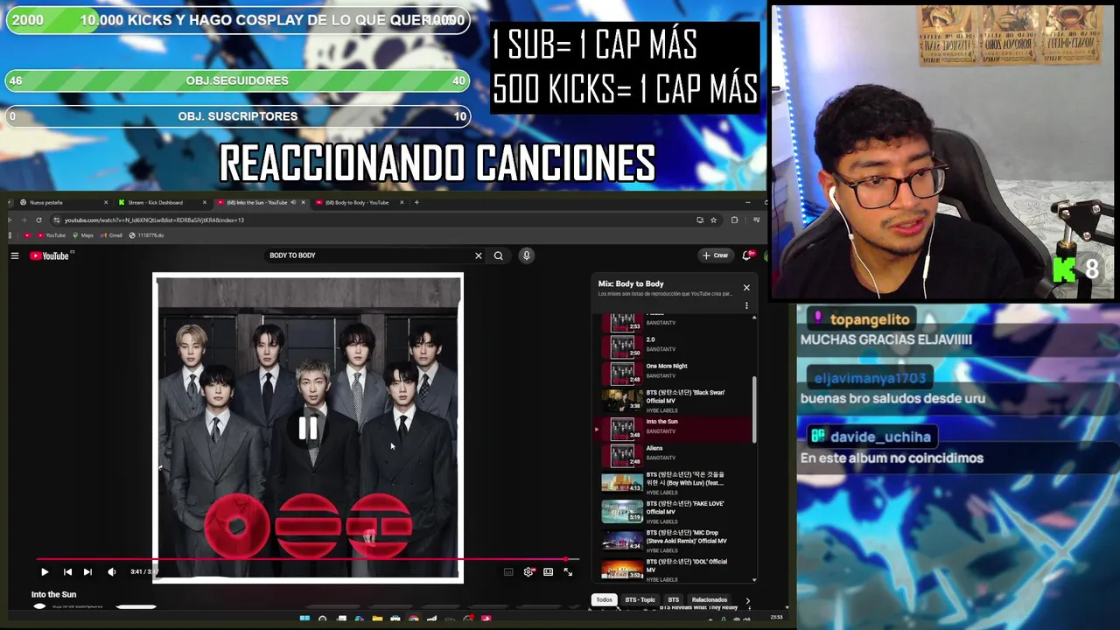1120x630 pixels.
Task: Go to previous video in player
Action: pos(67,572)
